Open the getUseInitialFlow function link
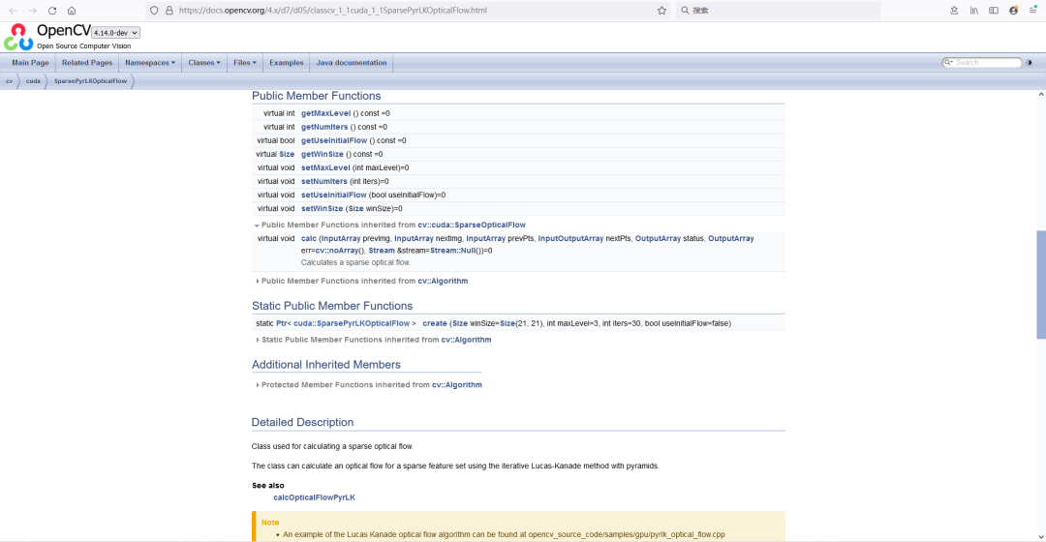 pos(333,140)
